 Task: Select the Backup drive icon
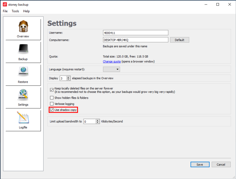point(23,49)
